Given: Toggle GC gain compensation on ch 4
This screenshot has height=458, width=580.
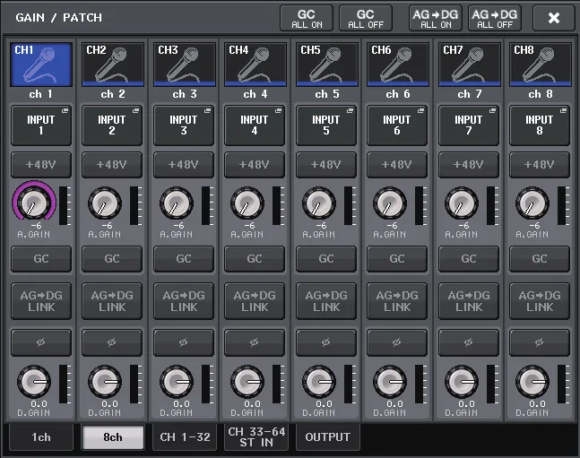Looking at the screenshot, I should point(255,259).
